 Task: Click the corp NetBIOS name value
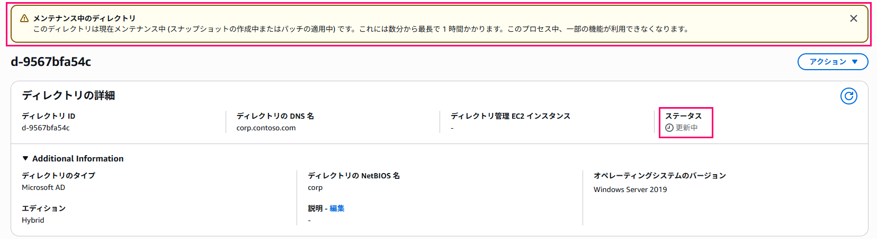pos(315,188)
